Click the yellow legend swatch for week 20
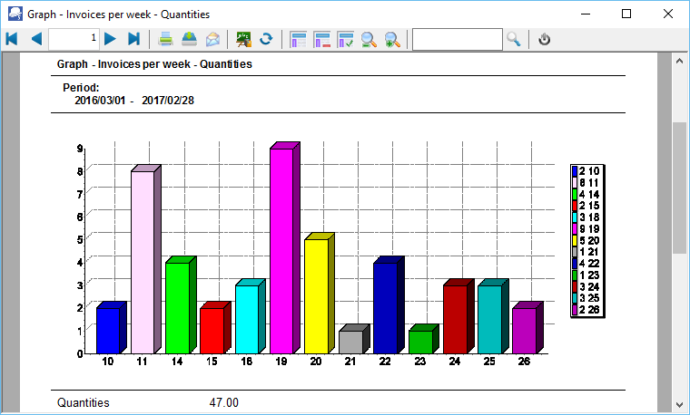The height and width of the screenshot is (415, 690). [x=575, y=240]
